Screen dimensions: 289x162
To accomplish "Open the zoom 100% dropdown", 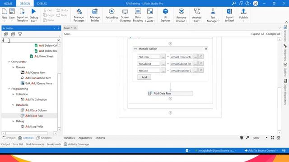I will pyautogui.click(x=266, y=138).
